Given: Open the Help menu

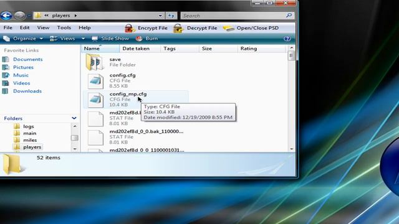Looking at the screenshot, I should click(x=85, y=27).
